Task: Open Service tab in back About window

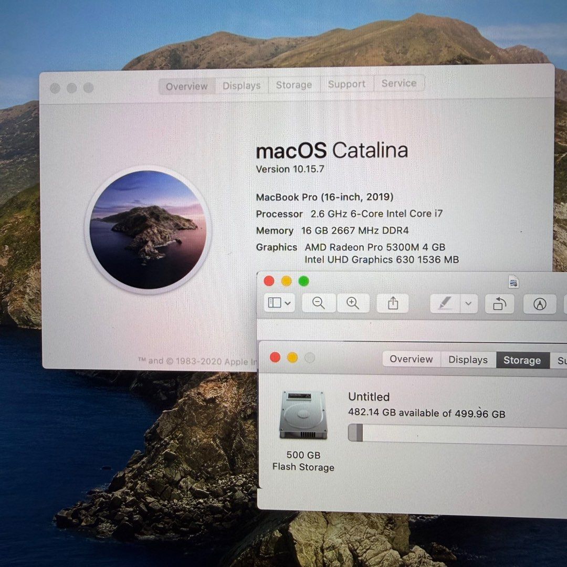Action: tap(399, 83)
